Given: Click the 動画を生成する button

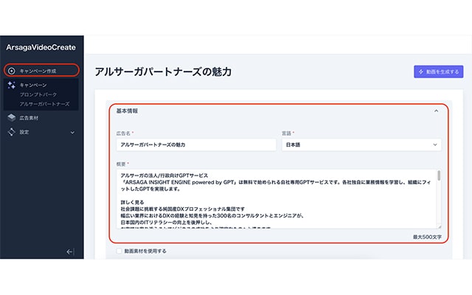Looking at the screenshot, I should (x=438, y=72).
